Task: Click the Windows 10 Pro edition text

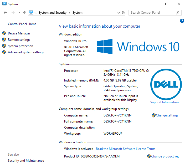Action: pos(75,41)
